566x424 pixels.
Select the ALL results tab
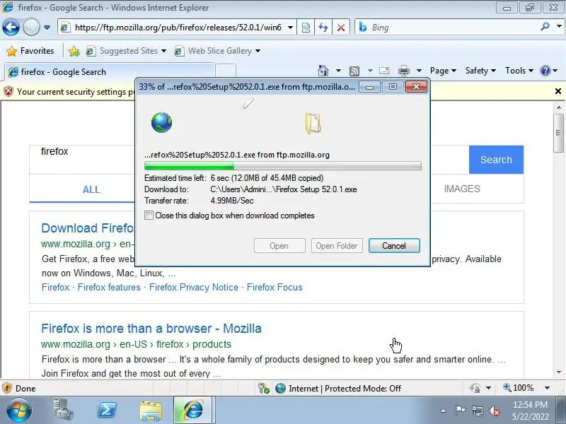click(91, 189)
